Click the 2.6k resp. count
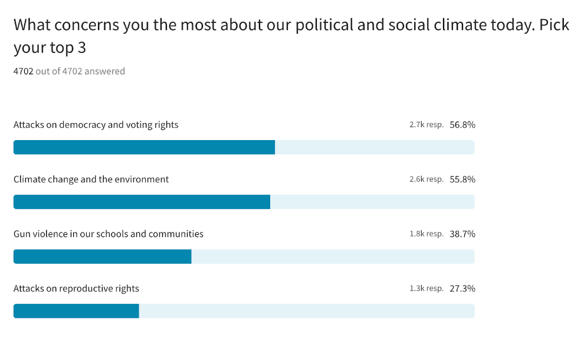The image size is (584, 345). tap(426, 180)
